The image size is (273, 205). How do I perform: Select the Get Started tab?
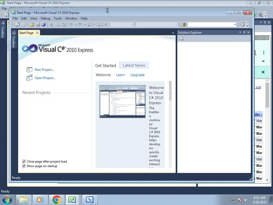[106, 66]
